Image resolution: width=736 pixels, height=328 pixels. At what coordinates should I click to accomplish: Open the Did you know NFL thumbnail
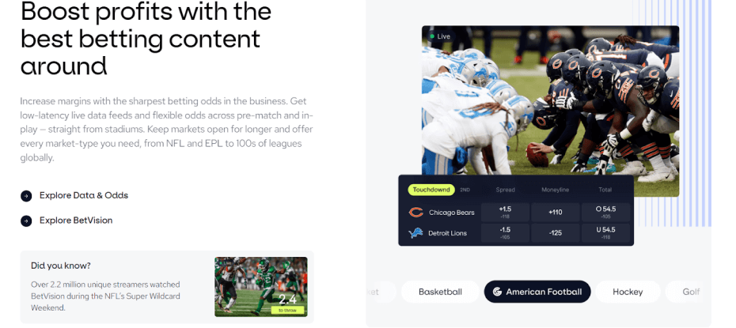(261, 287)
